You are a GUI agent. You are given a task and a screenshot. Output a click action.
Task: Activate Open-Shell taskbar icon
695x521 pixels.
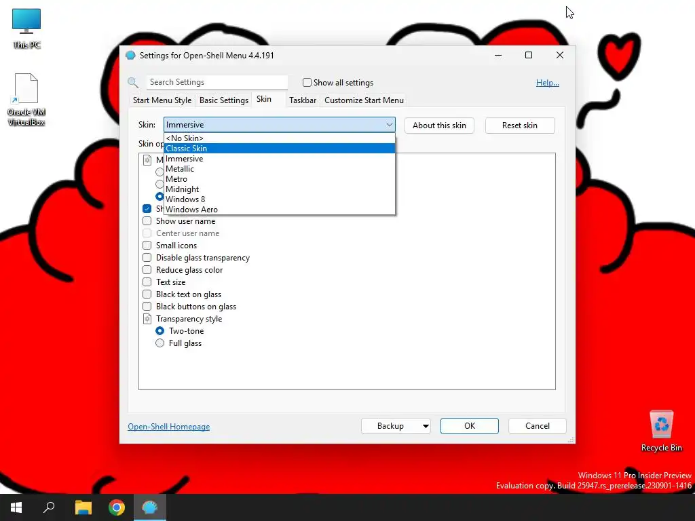pos(150,507)
